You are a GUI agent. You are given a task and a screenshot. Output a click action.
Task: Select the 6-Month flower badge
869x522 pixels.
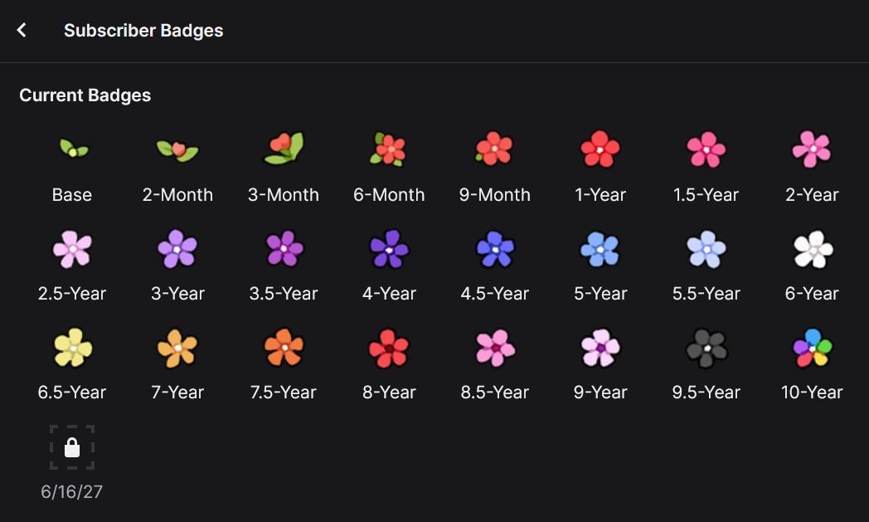pos(389,149)
